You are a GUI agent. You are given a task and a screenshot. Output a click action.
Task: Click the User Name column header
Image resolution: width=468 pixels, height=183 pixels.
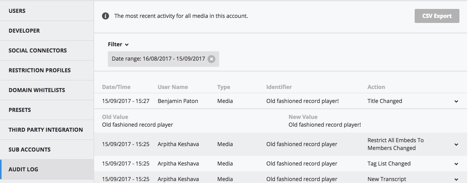[173, 87]
